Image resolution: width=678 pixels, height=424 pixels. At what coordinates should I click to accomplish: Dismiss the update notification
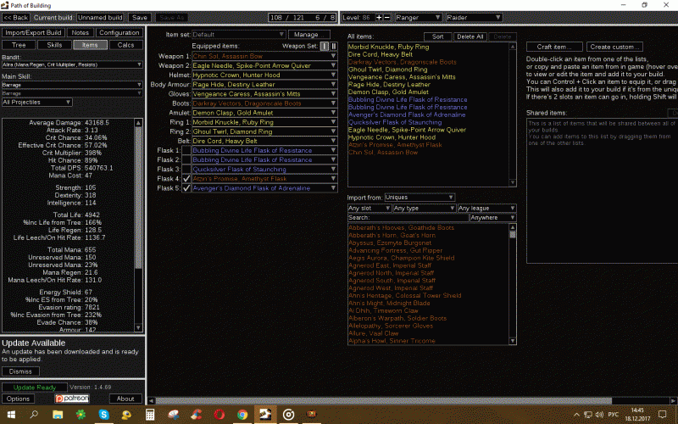pyautogui.click(x=20, y=371)
